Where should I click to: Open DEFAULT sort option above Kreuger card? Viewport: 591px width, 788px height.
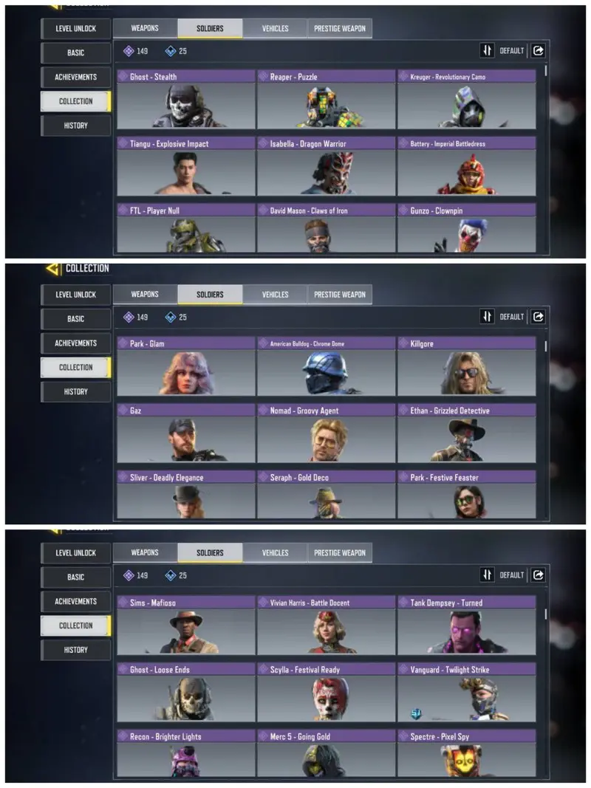[512, 51]
